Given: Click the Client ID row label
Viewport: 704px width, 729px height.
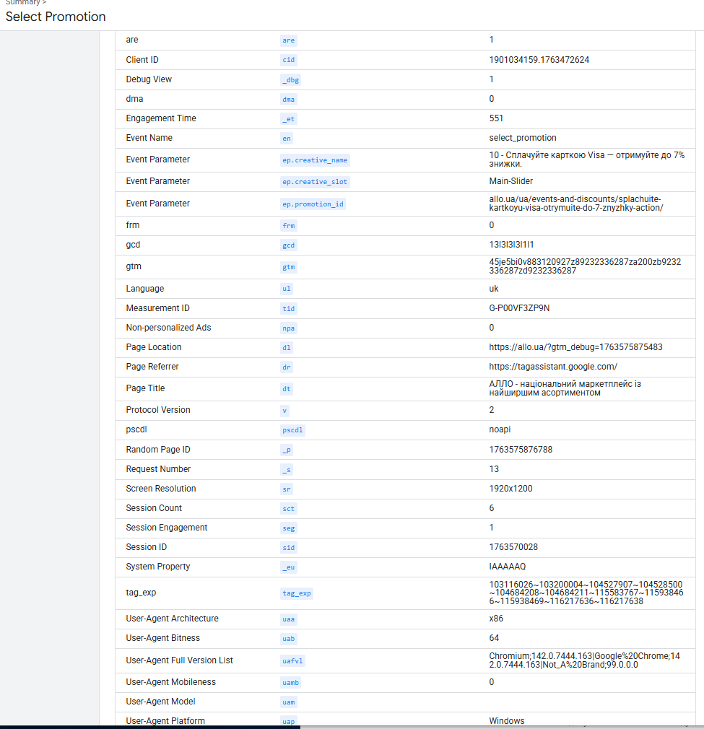Looking at the screenshot, I should [x=142, y=60].
